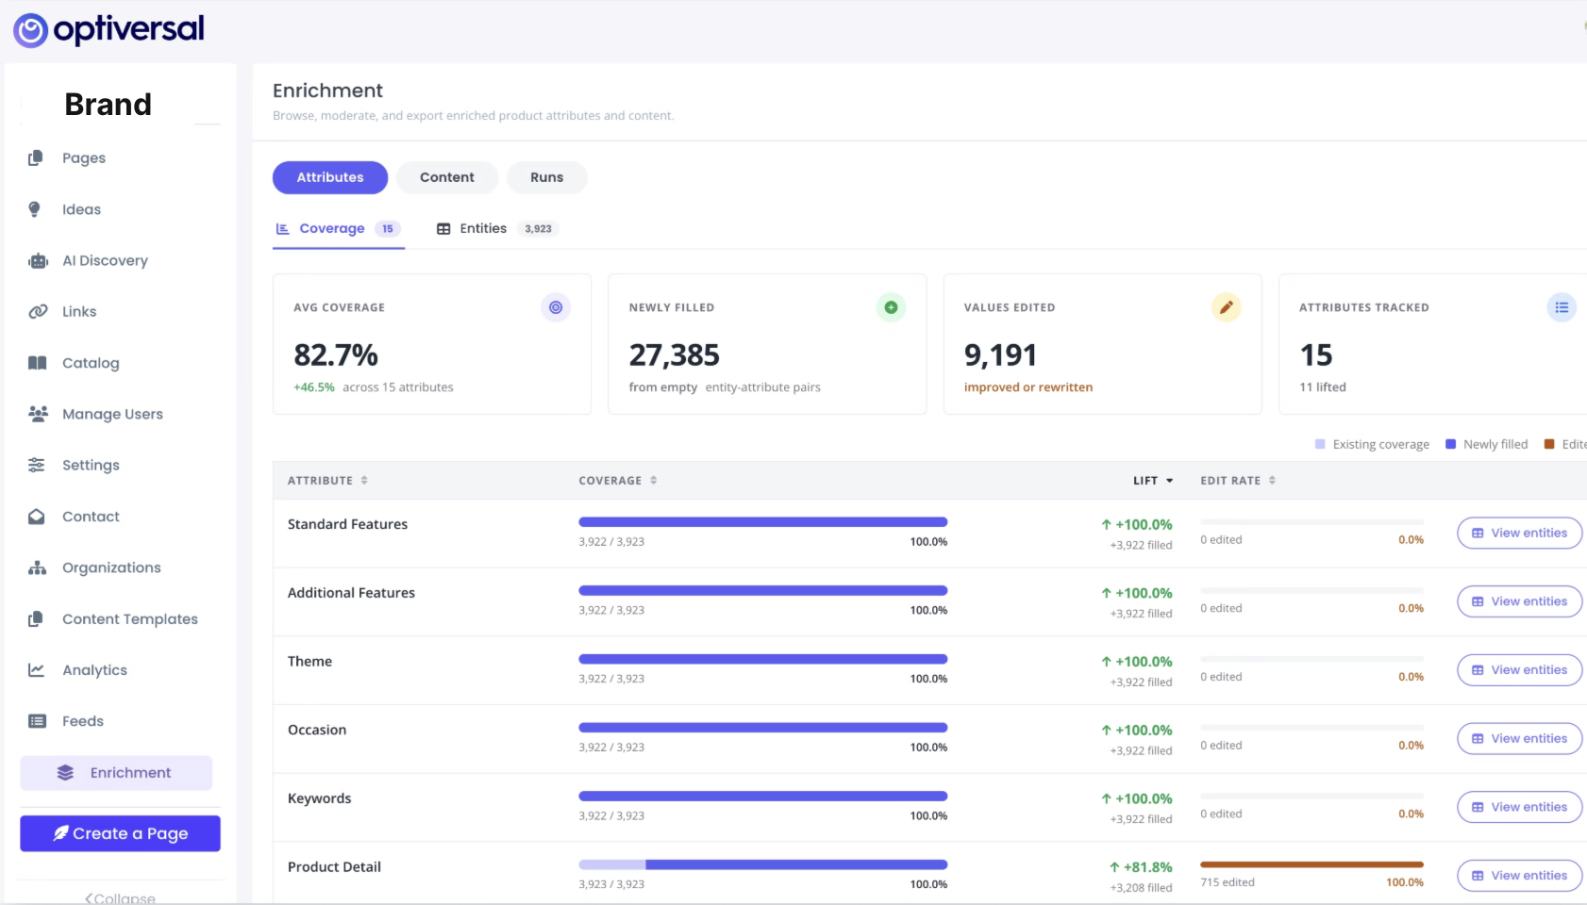Image resolution: width=1587 pixels, height=905 pixels.
Task: Open AI Discovery robot icon
Action: 38,261
